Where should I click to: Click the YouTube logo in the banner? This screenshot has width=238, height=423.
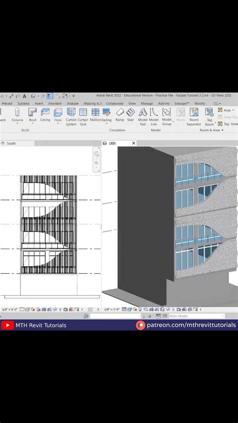7,325
